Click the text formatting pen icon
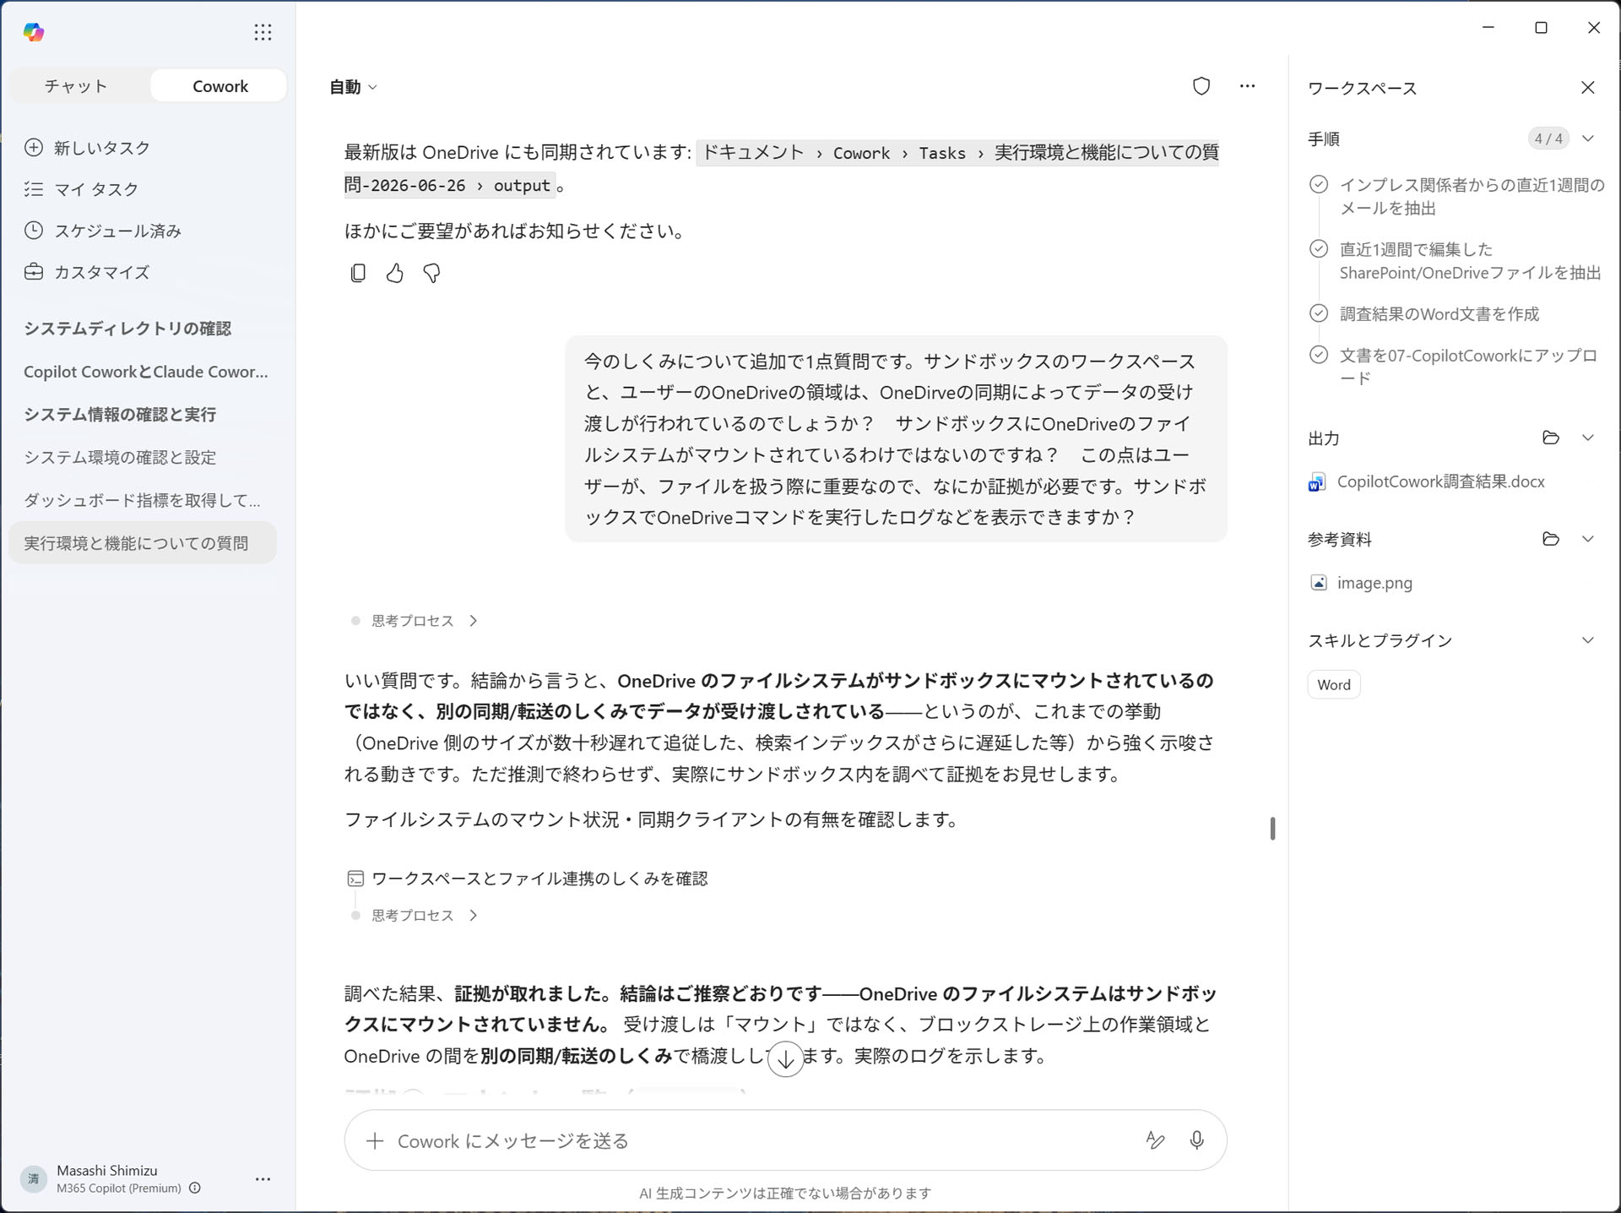The image size is (1621, 1213). point(1155,1140)
